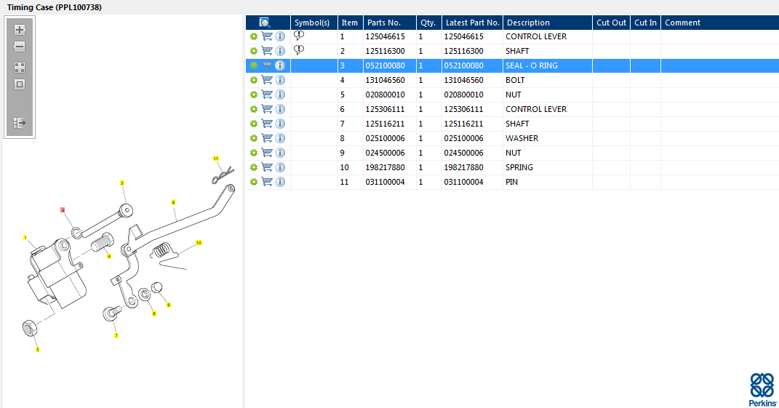Add Pin 031100004 to the cart
This screenshot has height=408, width=779.
coord(267,182)
